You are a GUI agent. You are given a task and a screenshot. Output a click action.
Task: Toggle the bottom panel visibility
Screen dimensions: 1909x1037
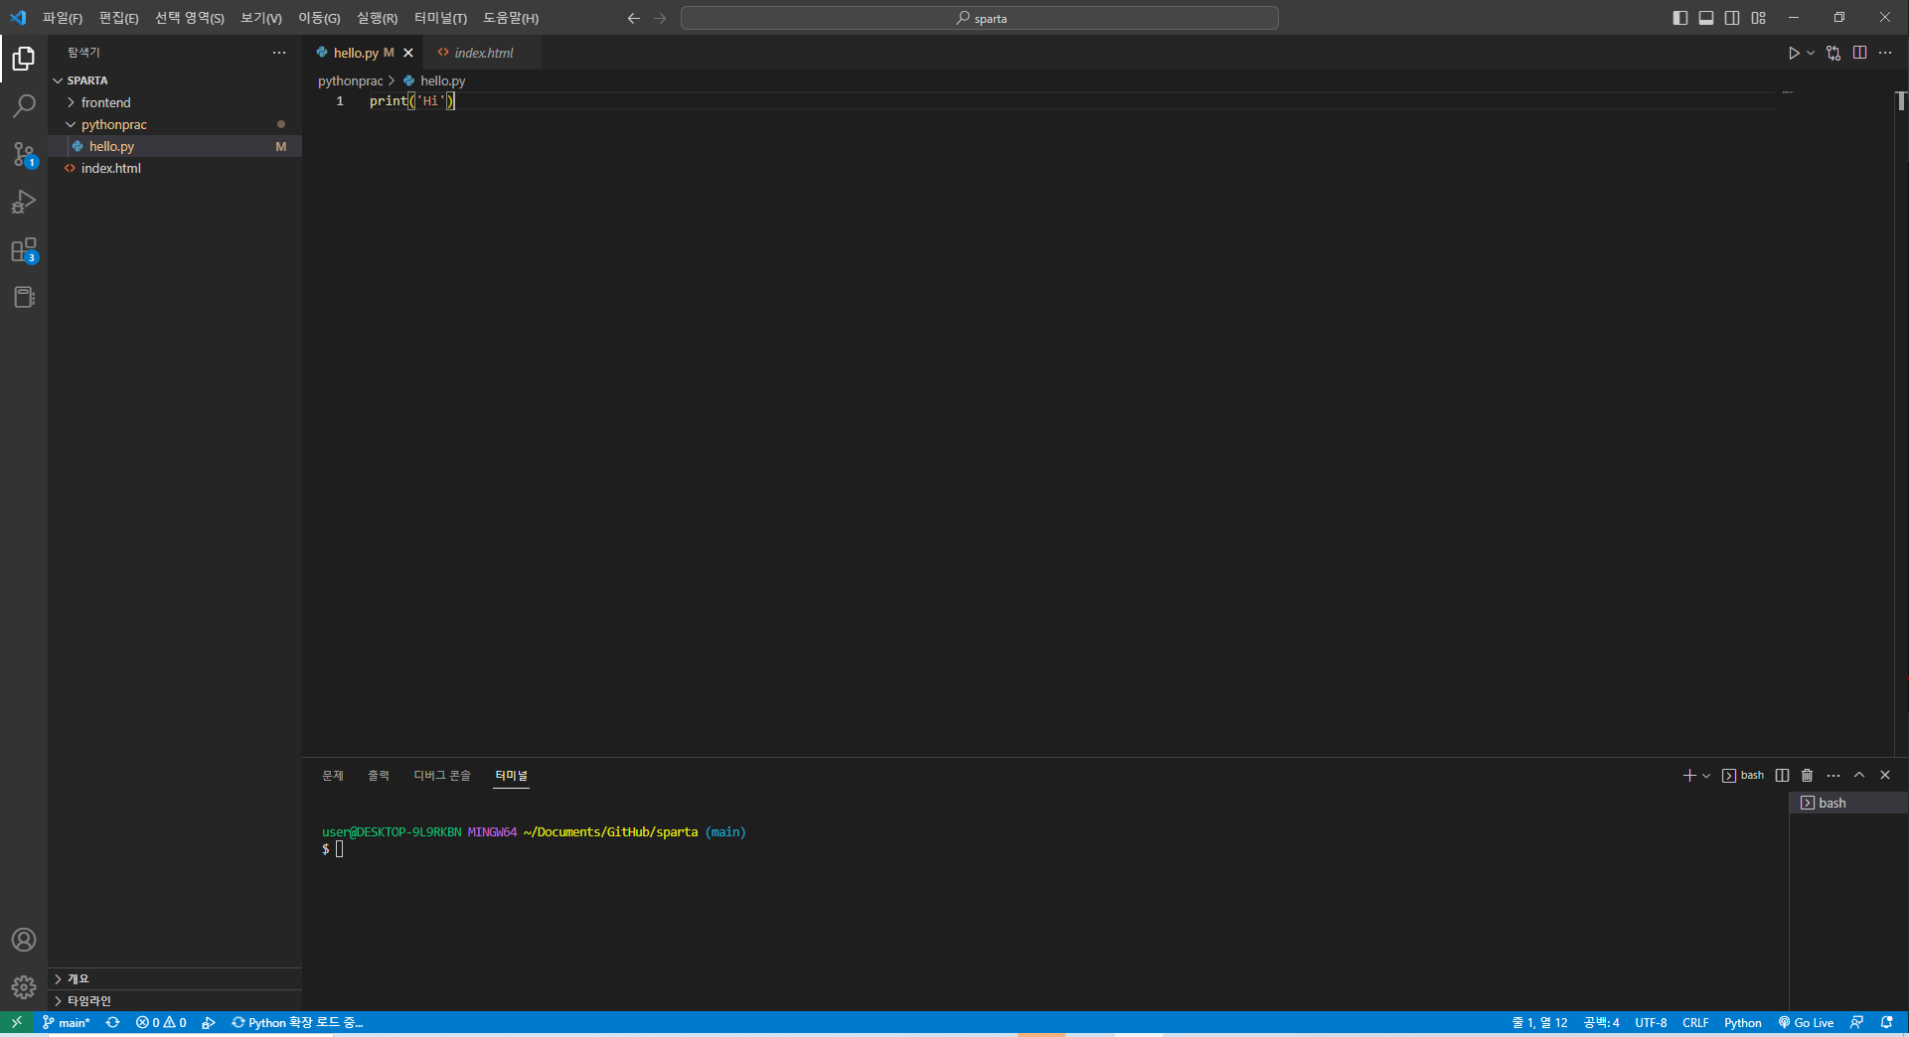coord(1706,18)
